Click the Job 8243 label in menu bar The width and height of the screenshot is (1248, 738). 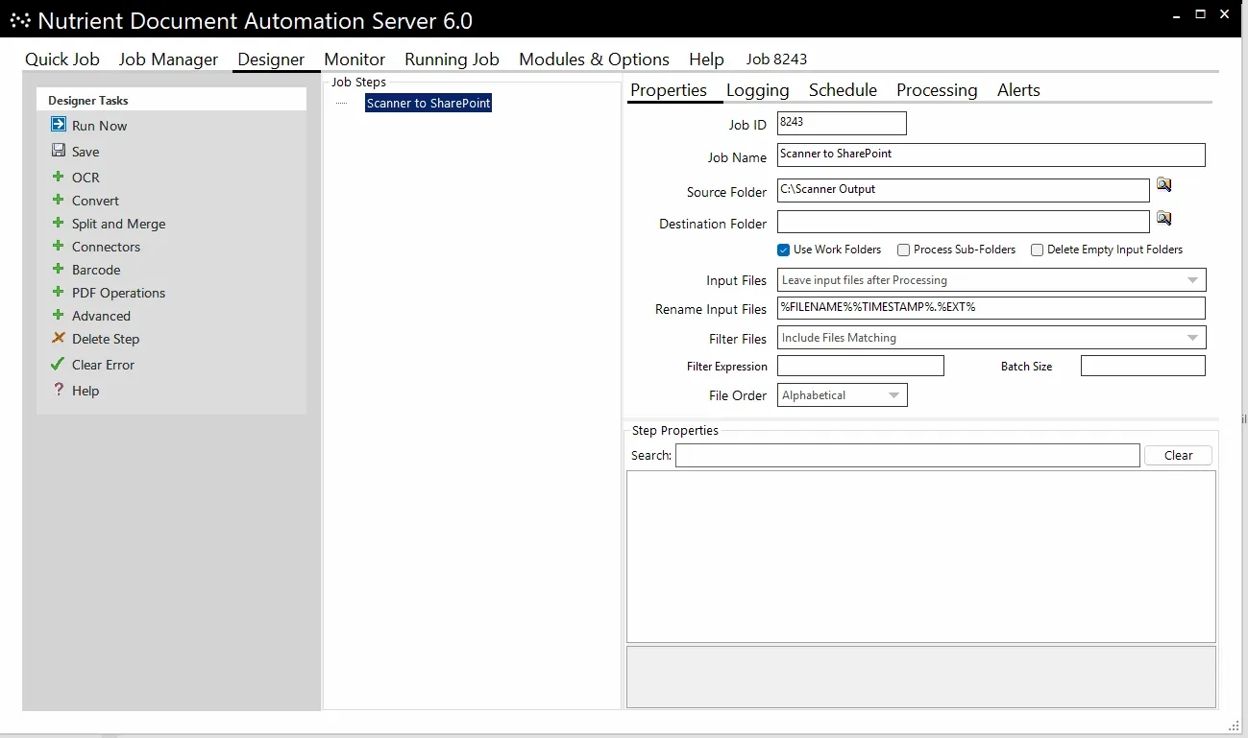[777, 60]
